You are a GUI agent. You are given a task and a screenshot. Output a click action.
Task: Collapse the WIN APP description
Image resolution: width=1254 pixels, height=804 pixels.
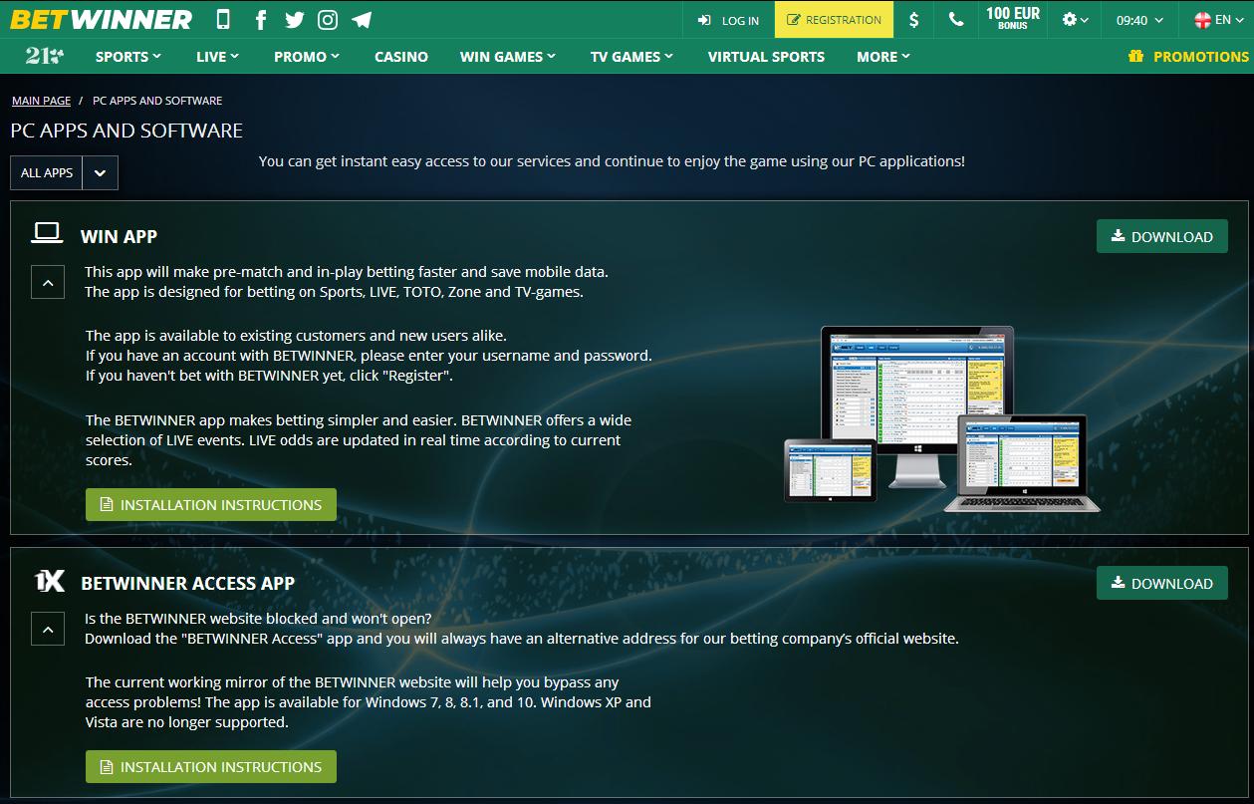(48, 283)
